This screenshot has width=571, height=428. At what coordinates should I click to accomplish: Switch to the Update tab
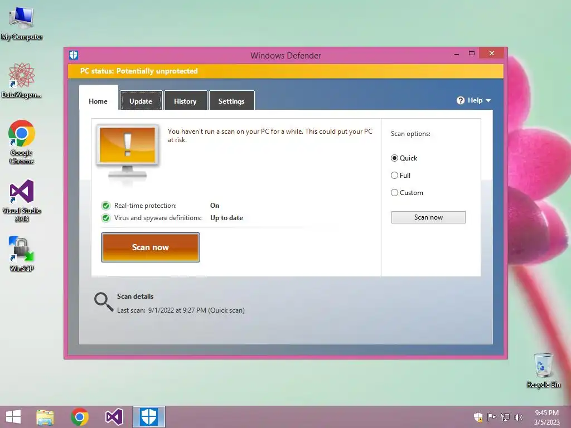pyautogui.click(x=141, y=101)
